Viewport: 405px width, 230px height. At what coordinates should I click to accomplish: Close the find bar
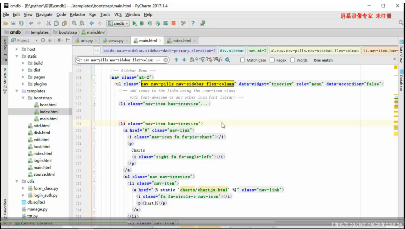(x=394, y=59)
